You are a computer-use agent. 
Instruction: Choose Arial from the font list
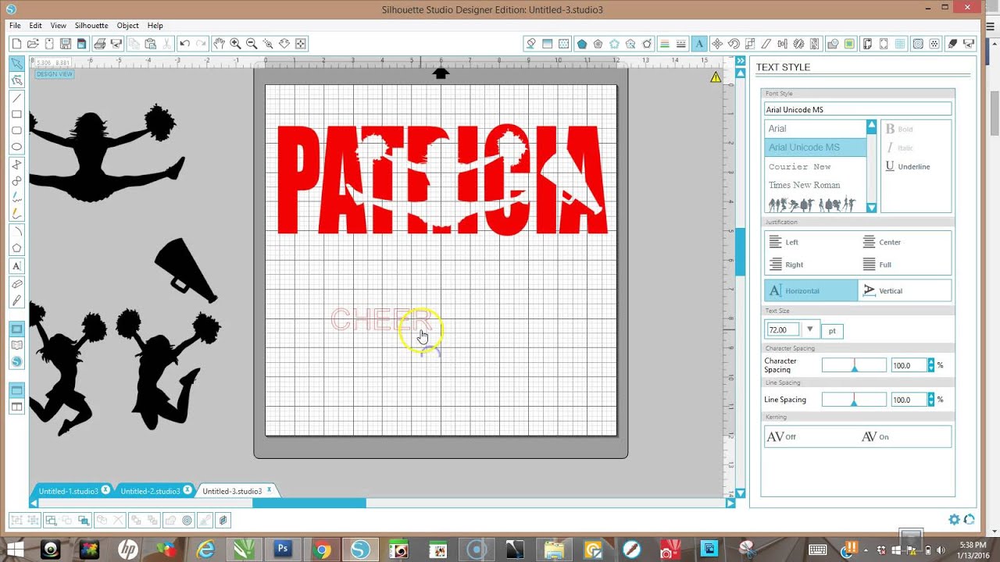pyautogui.click(x=816, y=129)
